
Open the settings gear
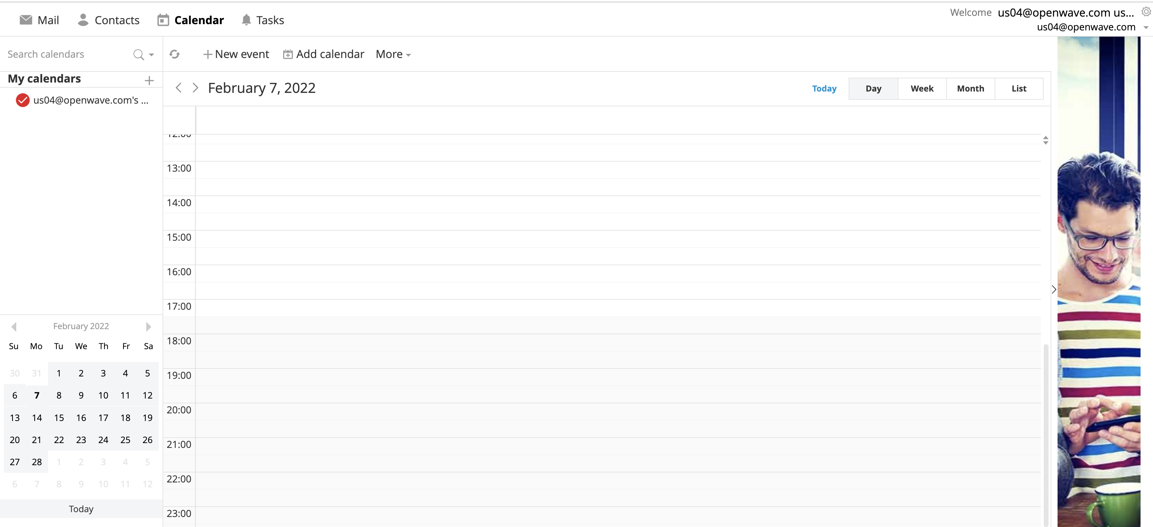[x=1147, y=12]
